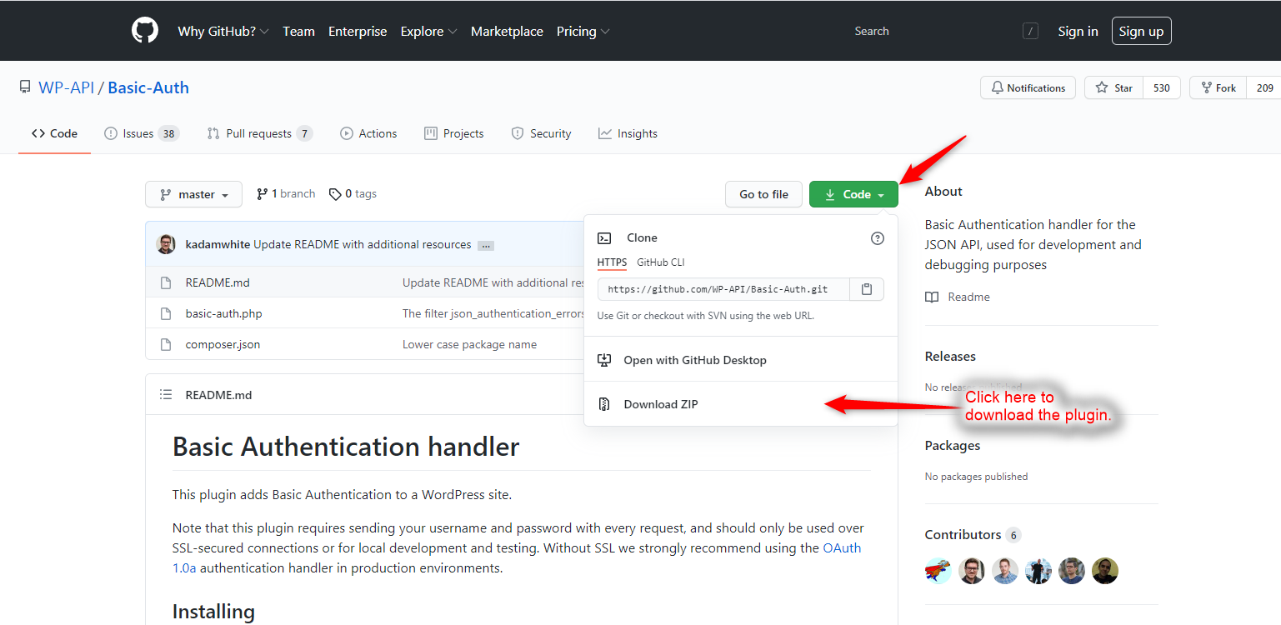Viewport: 1281px width, 625px height.
Task: Open the Marketplace nav item
Action: 507,32
